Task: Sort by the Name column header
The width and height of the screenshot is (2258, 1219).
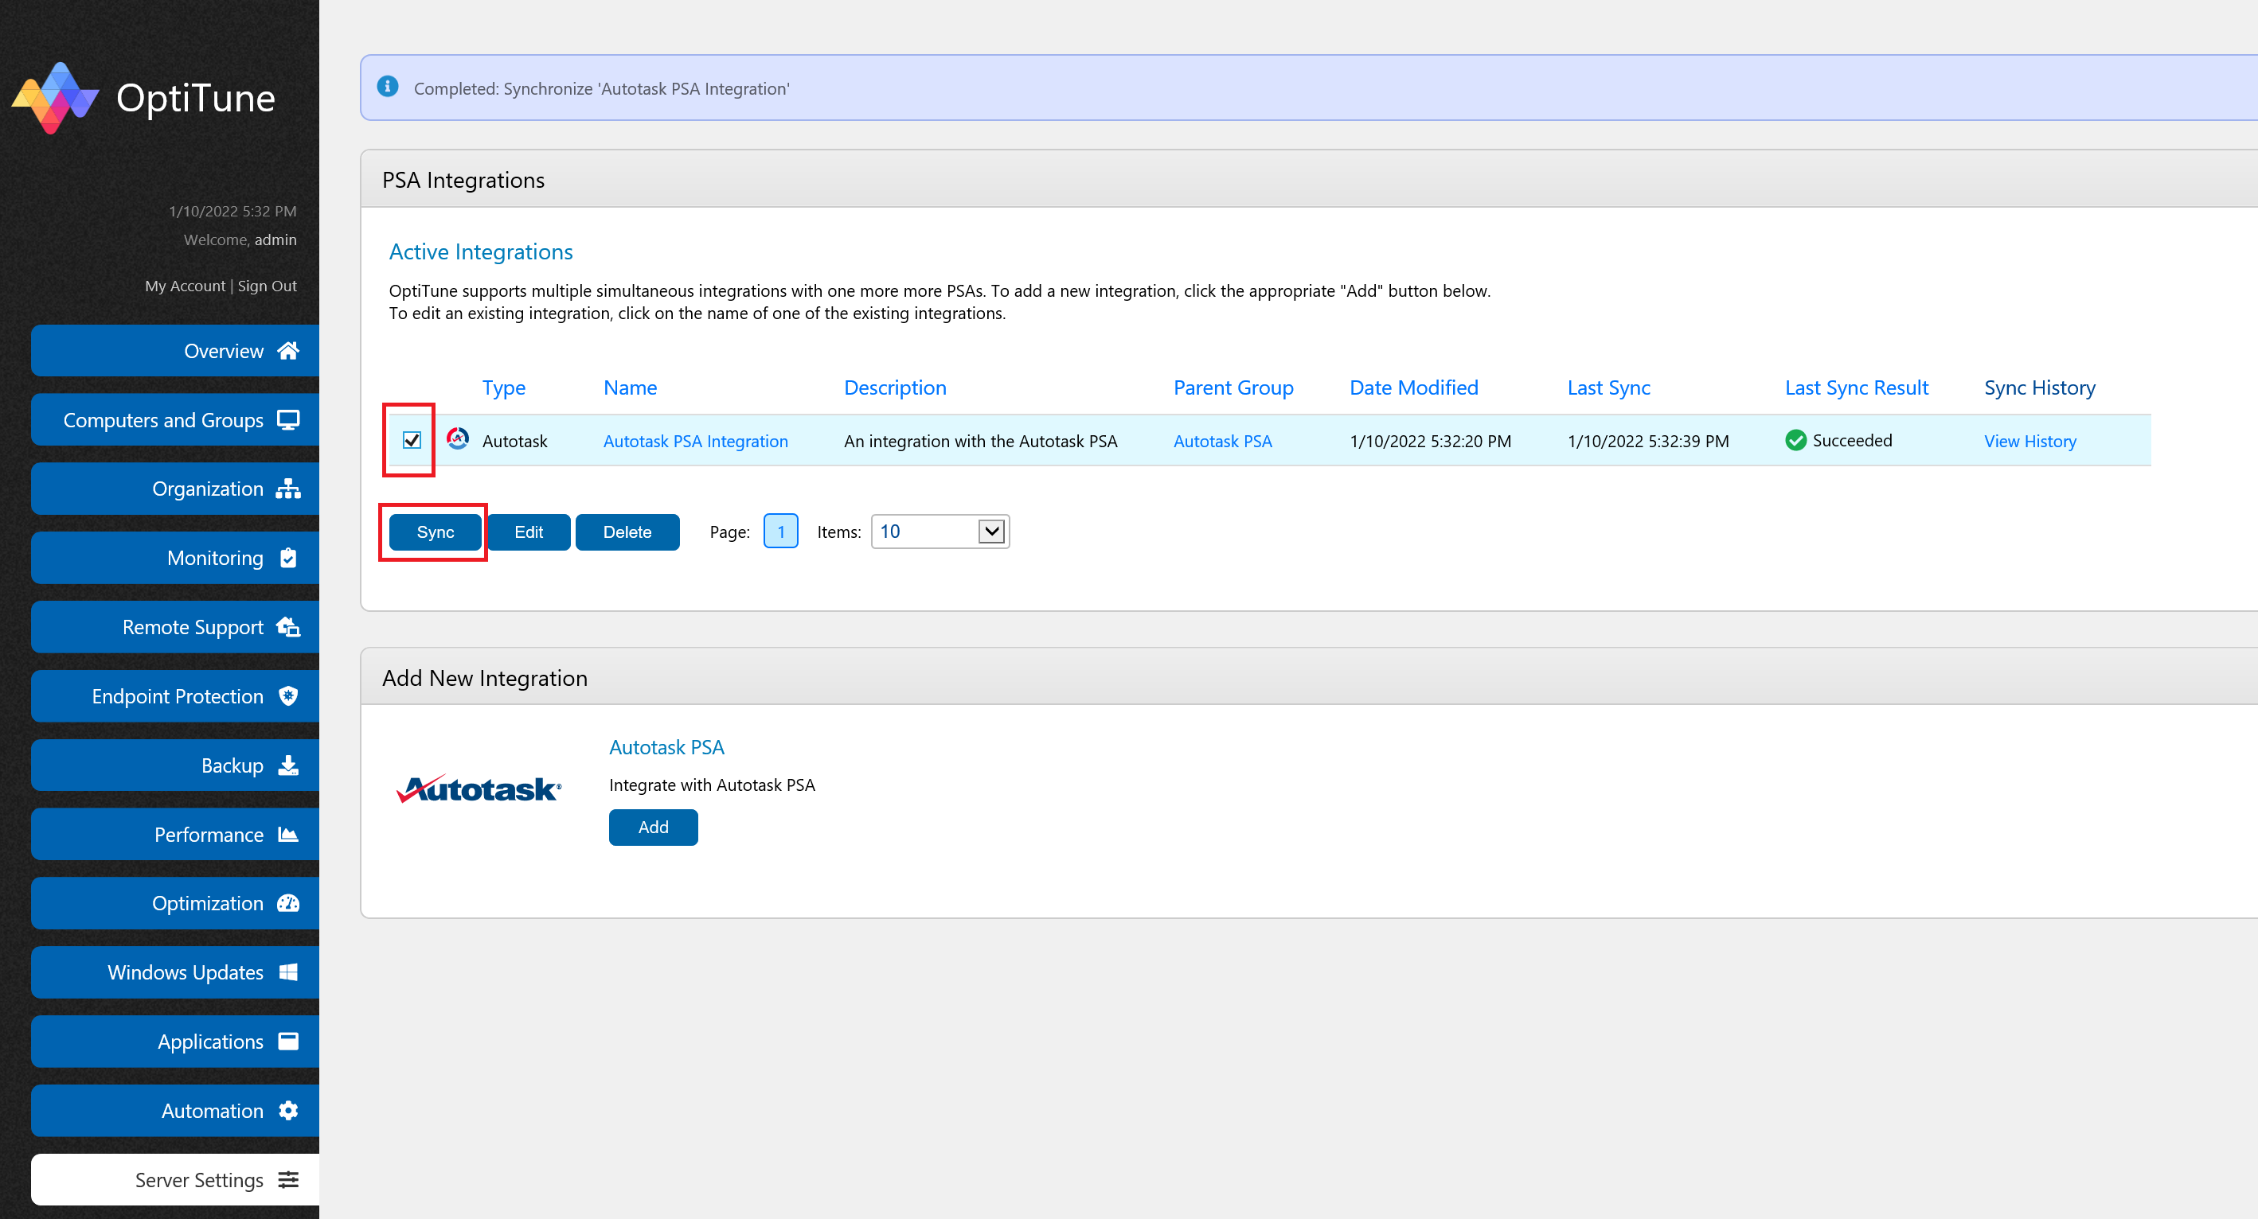Action: (629, 388)
